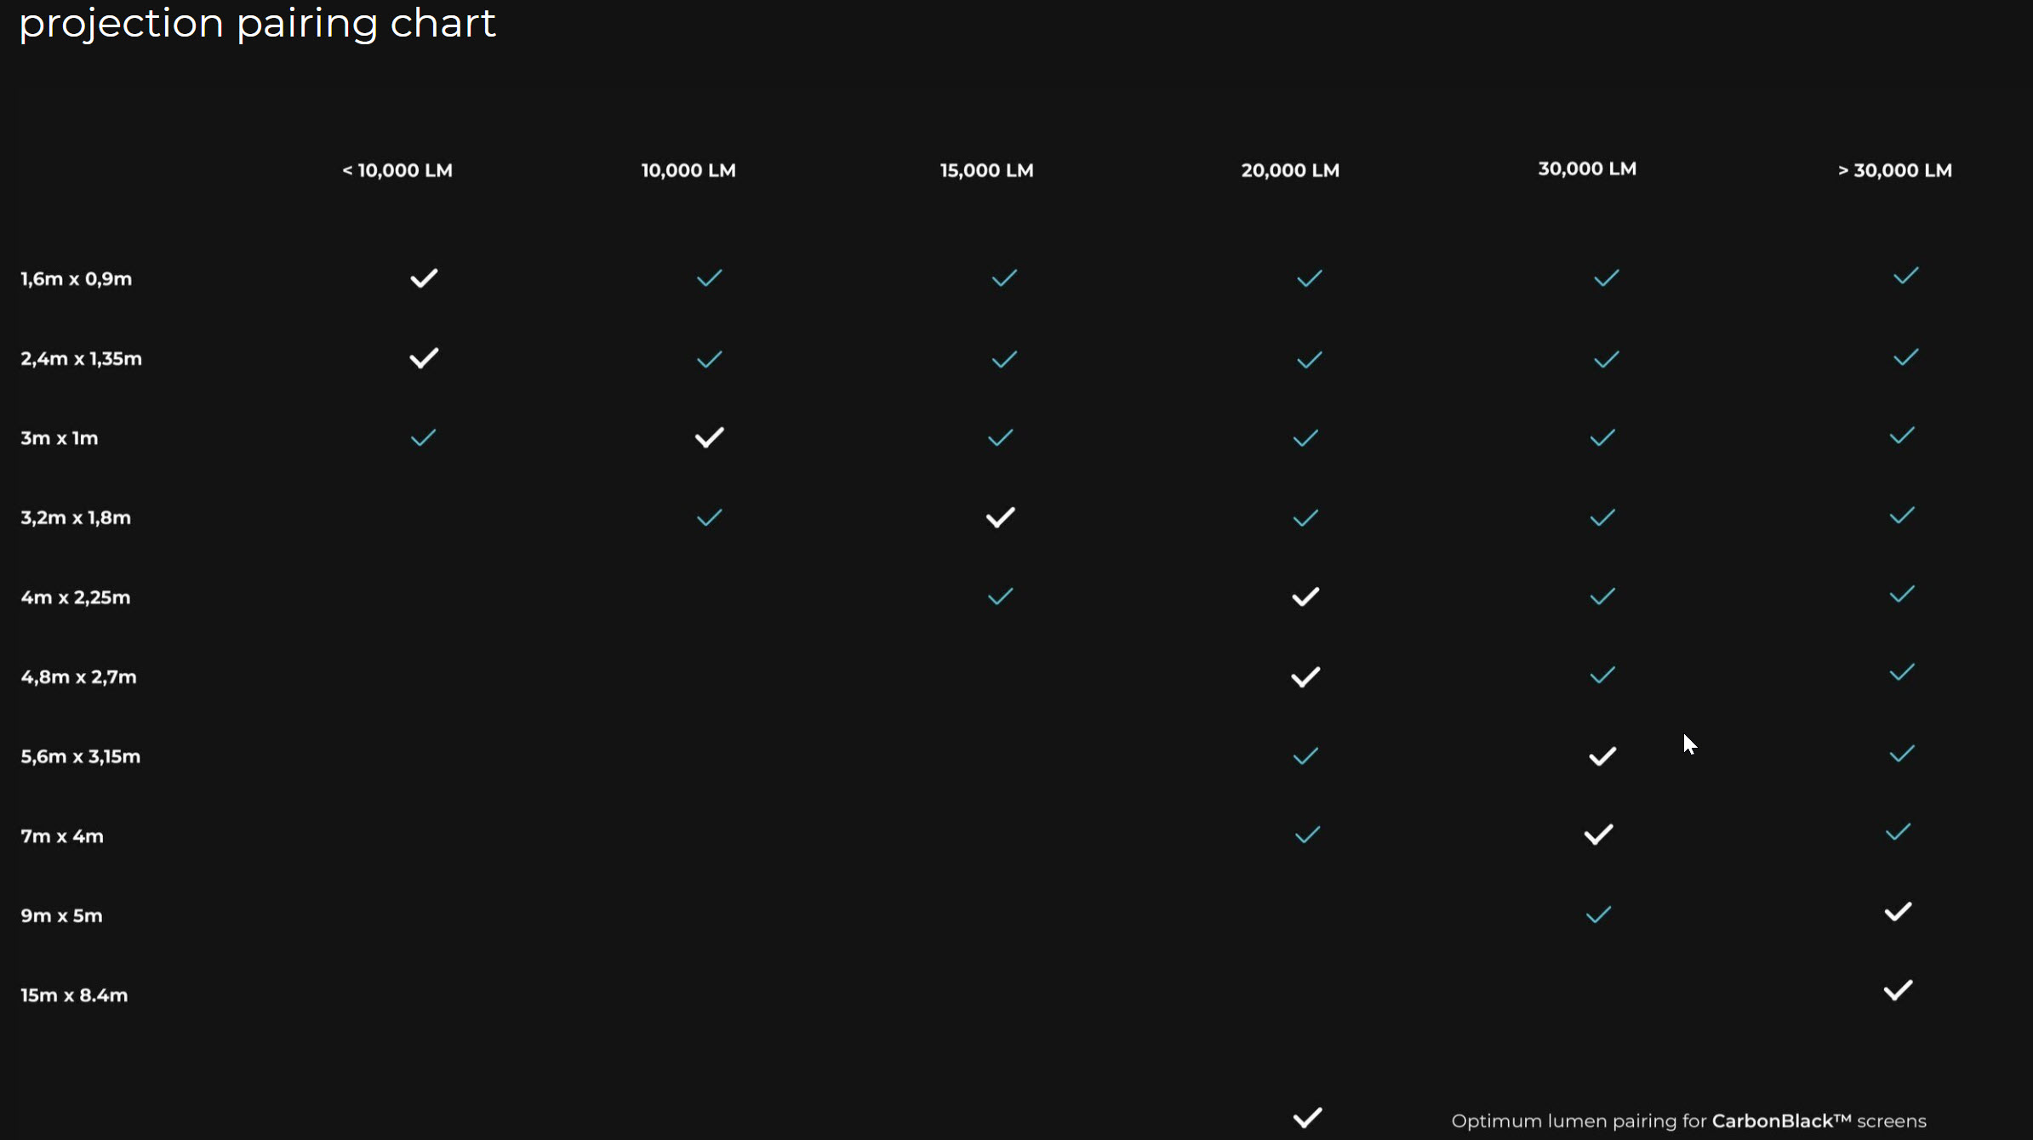Viewport: 2033px width, 1140px height.
Task: Click the legend checkmark beside Optimum lumen pairing text
Action: pos(1307,1117)
